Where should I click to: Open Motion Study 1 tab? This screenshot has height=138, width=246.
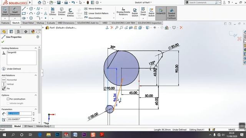coord(44,126)
